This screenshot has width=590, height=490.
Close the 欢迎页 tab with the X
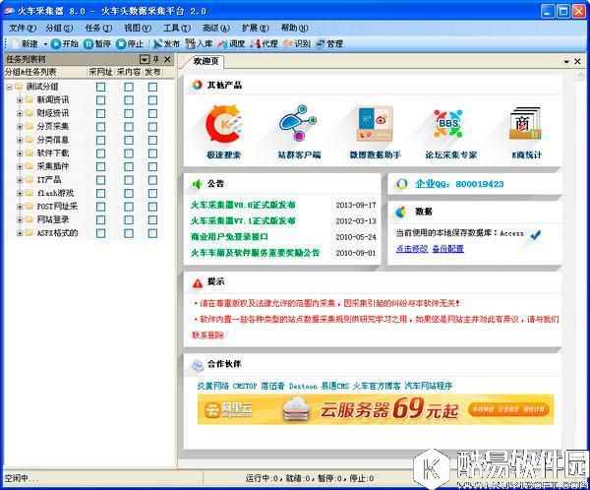click(577, 61)
